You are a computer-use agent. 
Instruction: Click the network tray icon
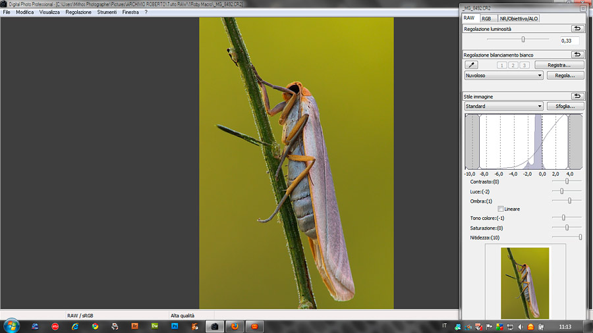[x=510, y=327]
